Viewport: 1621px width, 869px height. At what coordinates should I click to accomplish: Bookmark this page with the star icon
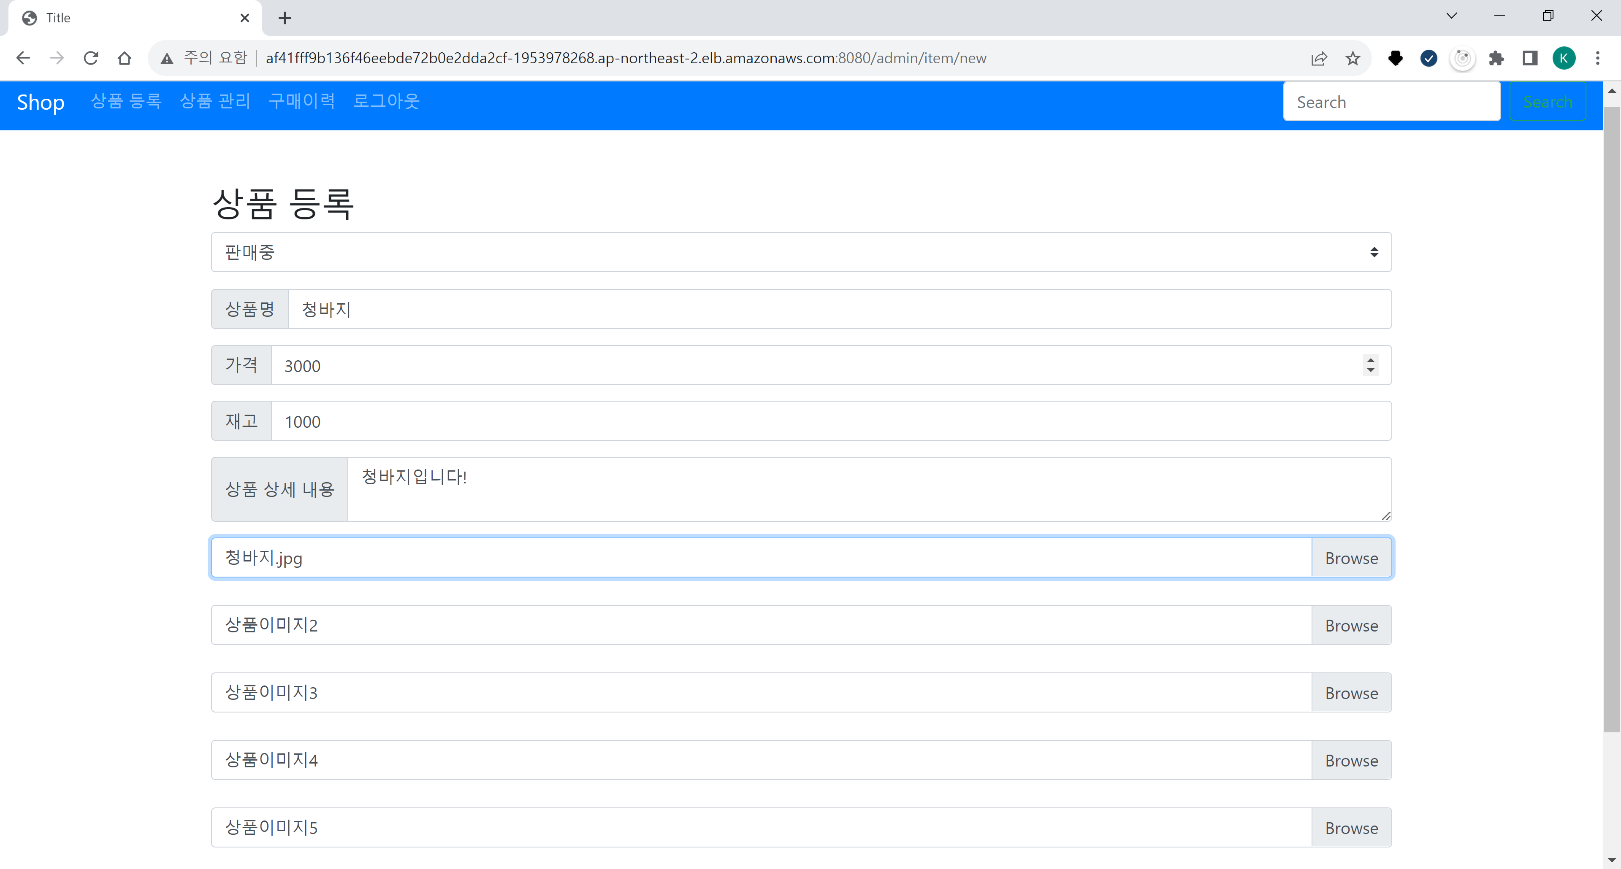pos(1353,58)
